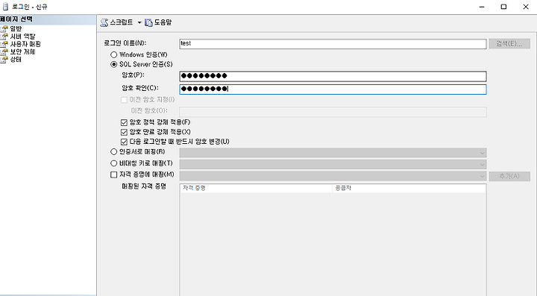The image size is (537, 296).
Task: Minimize the 로그인 - 신규 window
Action: click(482, 7)
